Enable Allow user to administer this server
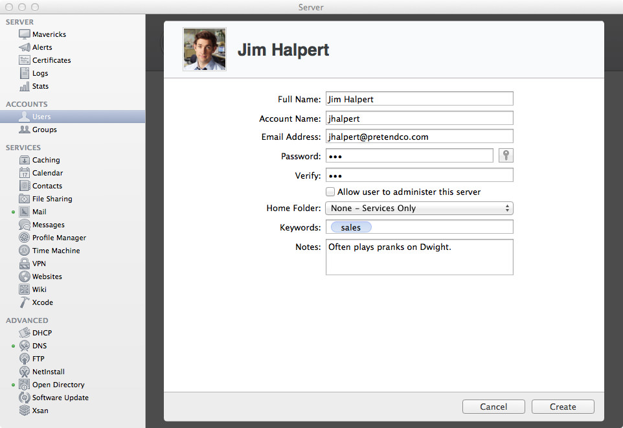 coord(330,192)
